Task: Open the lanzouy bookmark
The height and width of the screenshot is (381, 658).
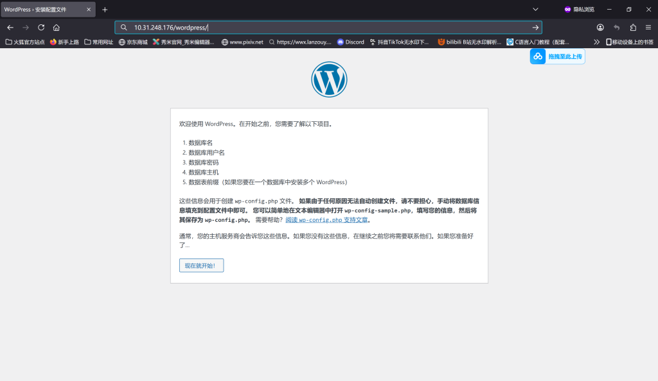Action: pyautogui.click(x=300, y=42)
